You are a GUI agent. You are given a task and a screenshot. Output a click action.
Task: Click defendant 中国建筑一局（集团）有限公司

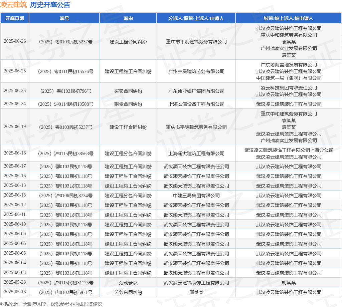click(x=289, y=78)
